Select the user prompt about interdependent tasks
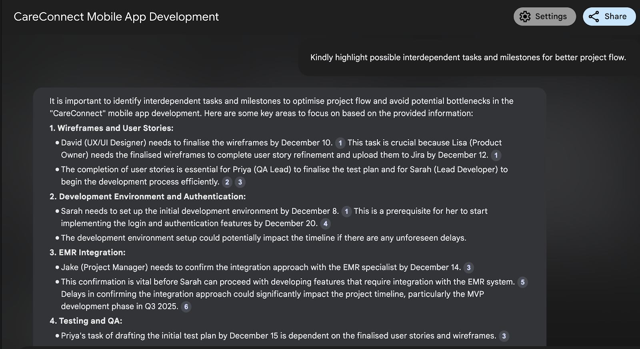This screenshot has height=349, width=640. [x=468, y=58]
